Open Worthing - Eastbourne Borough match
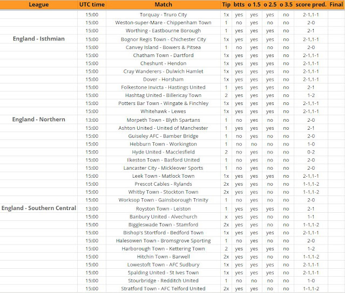345x293 pixels. click(163, 31)
